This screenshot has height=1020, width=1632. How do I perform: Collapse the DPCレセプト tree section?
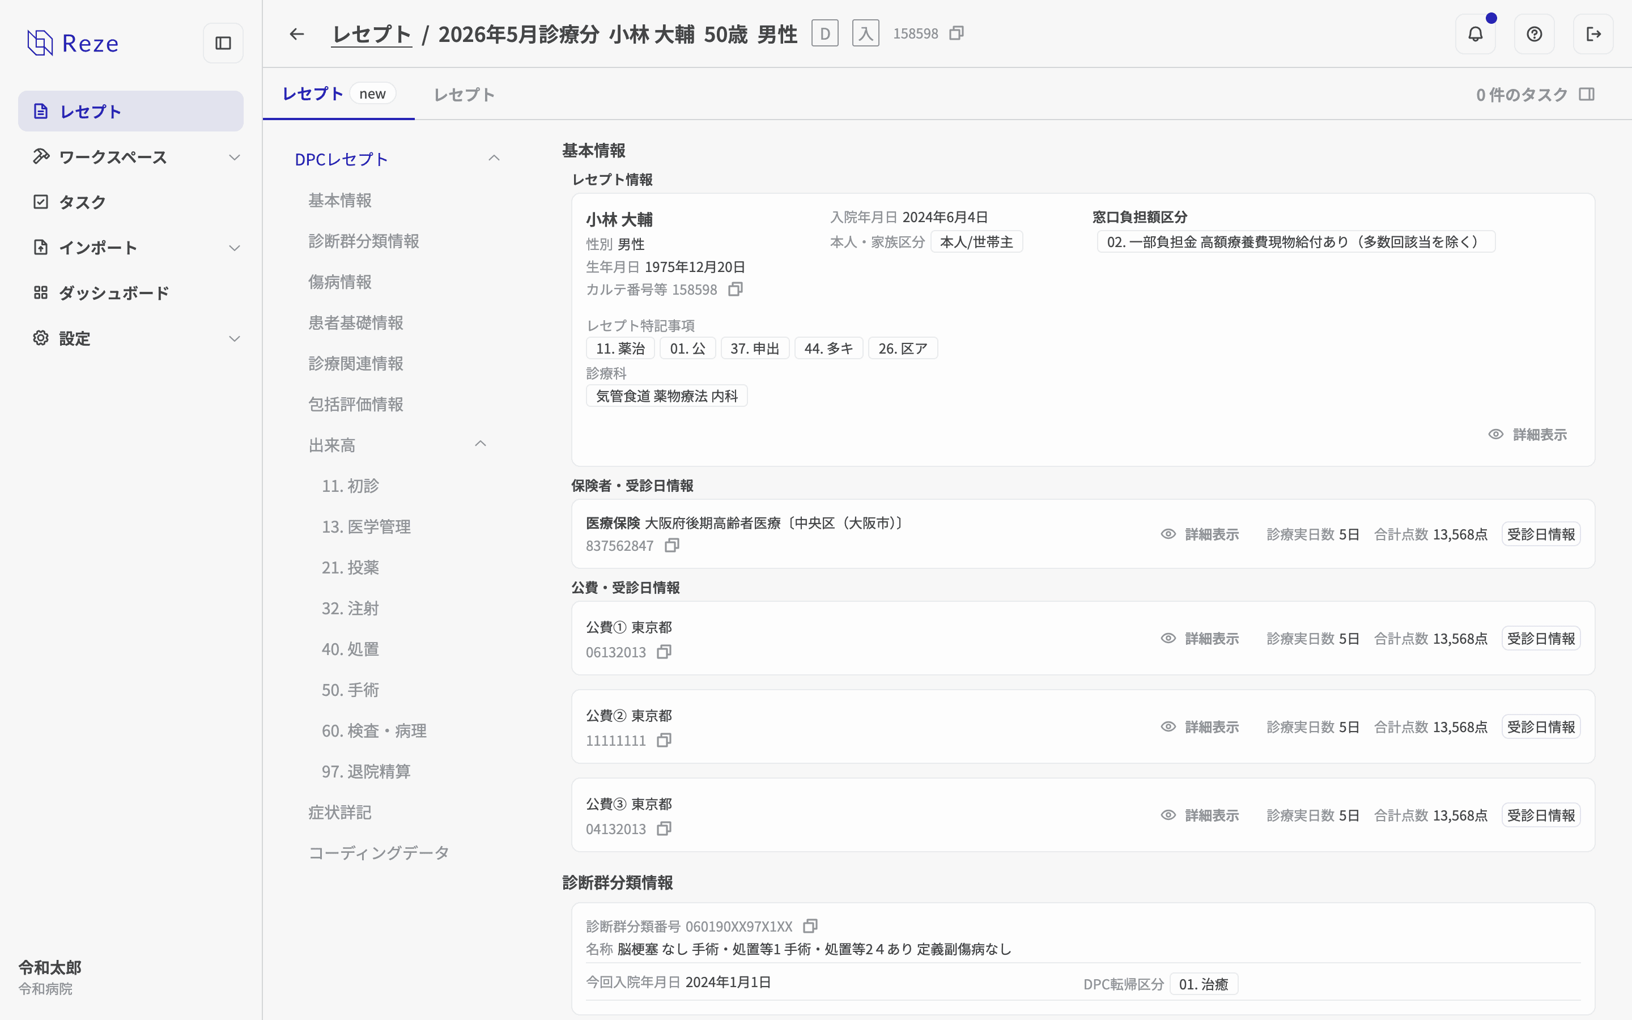pyautogui.click(x=494, y=158)
